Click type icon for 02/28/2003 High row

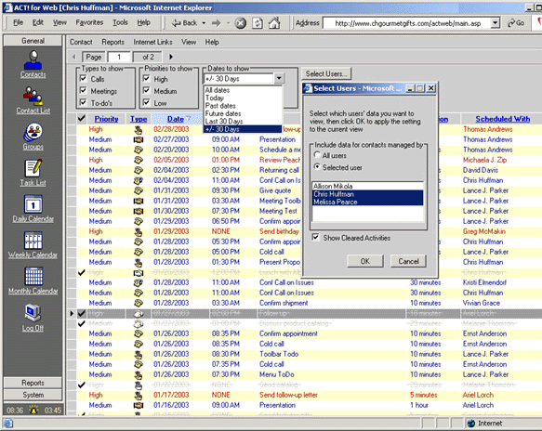[139, 129]
